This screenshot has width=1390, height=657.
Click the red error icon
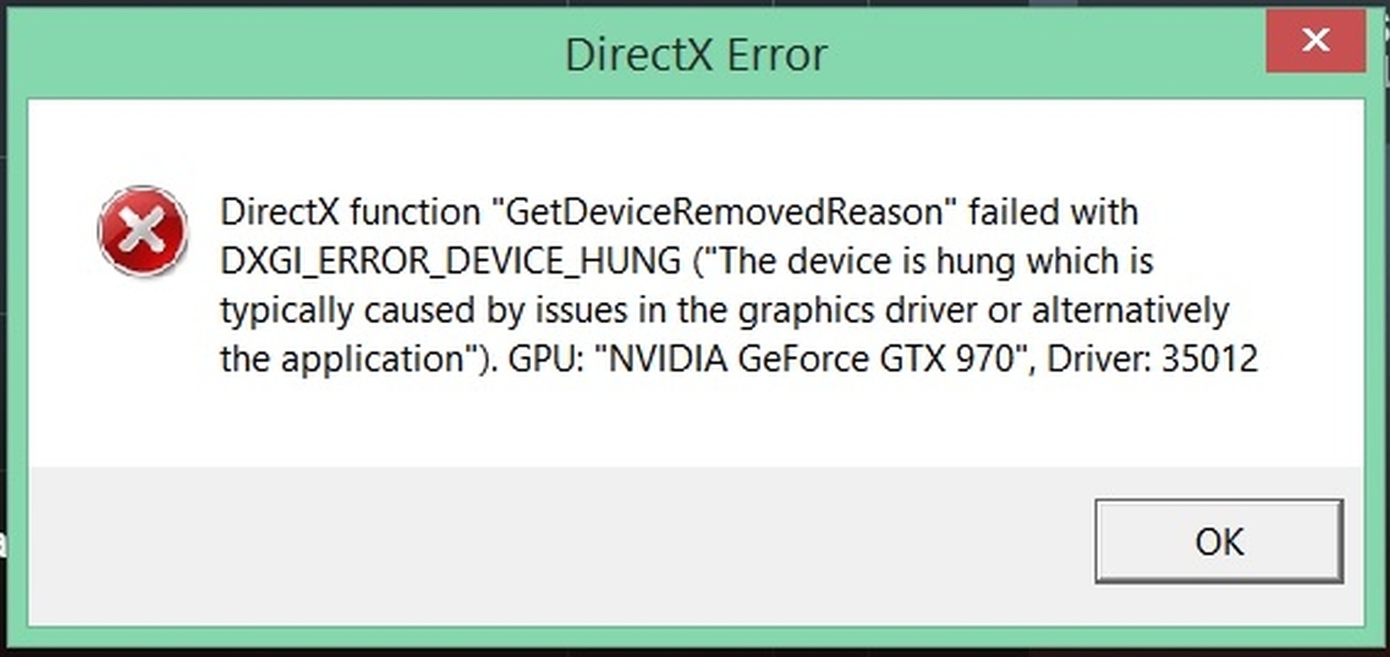point(142,231)
